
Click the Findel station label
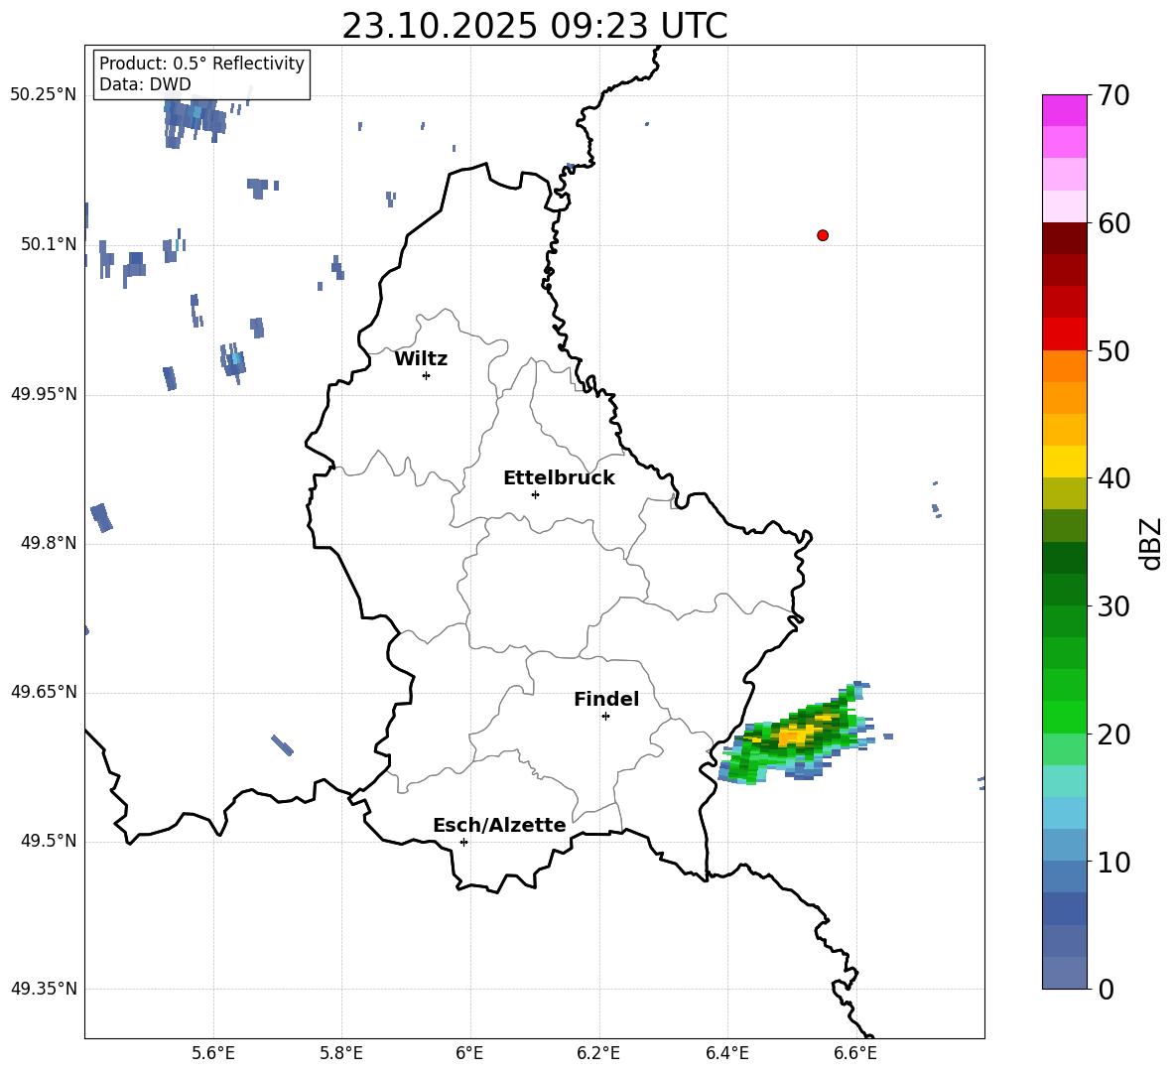click(x=606, y=699)
